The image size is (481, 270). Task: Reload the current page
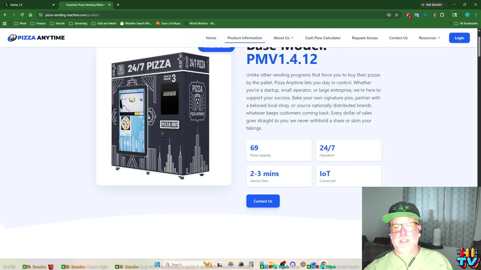22,15
